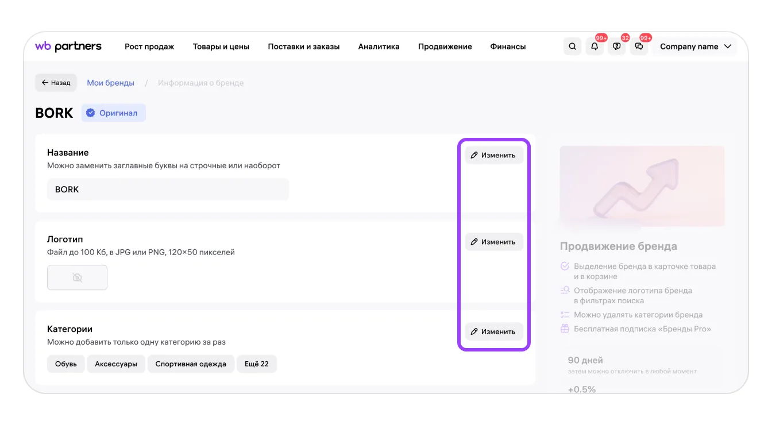Open the feedback icon with 32 badge
Screen dimensions: 772x425
pyautogui.click(x=617, y=47)
